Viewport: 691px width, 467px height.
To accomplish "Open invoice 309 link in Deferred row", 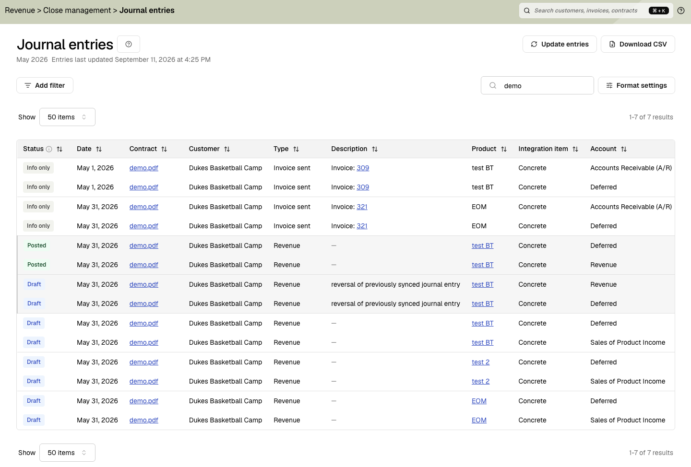I will [x=363, y=187].
